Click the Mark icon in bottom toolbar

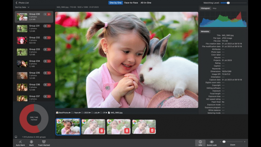[x=31, y=142]
